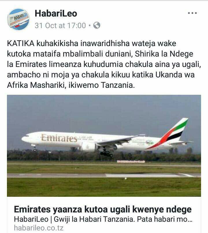Open the 31 Oct at 17:00 timestamp

60,26
